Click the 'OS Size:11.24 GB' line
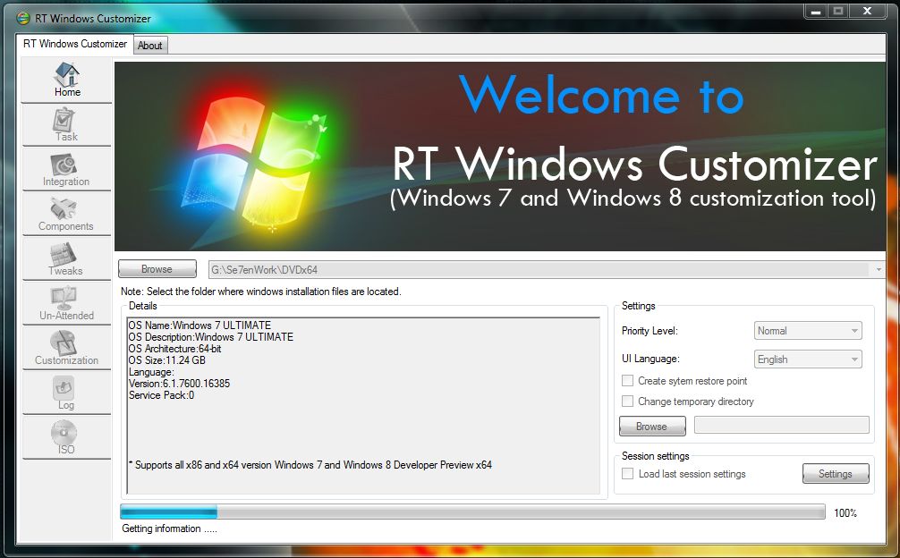 point(167,360)
